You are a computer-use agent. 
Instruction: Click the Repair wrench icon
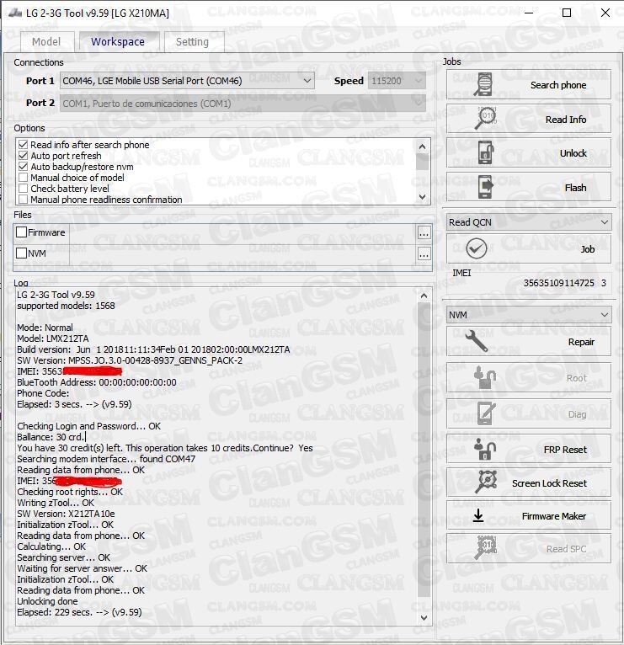(477, 341)
